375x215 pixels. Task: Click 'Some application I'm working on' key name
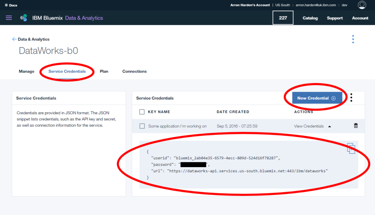(177, 126)
